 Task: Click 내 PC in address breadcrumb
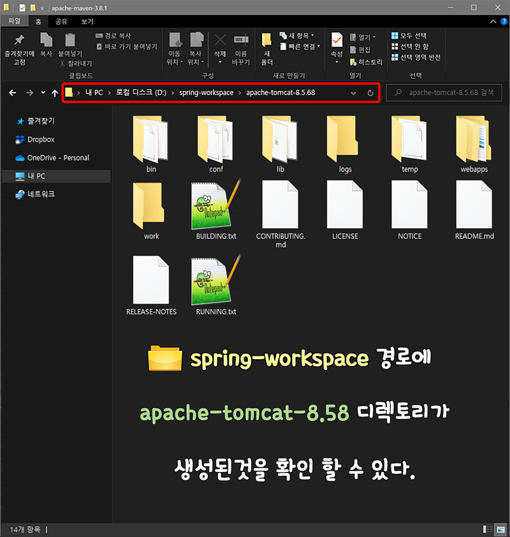(x=94, y=92)
